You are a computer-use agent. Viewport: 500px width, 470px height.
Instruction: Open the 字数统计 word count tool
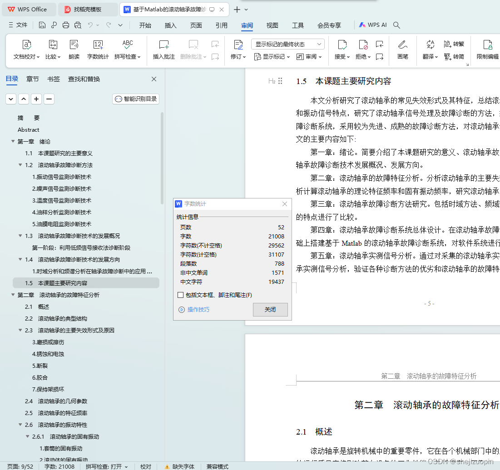click(98, 49)
